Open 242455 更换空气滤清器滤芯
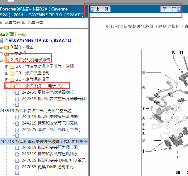The image size is (188, 176). pyautogui.click(x=48, y=92)
